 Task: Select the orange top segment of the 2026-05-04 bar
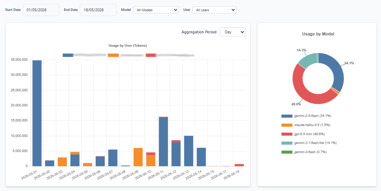point(75,153)
